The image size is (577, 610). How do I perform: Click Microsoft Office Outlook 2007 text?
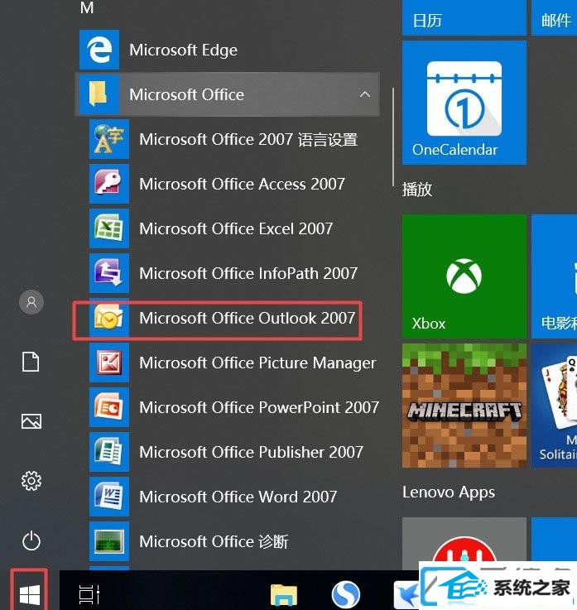coord(247,318)
